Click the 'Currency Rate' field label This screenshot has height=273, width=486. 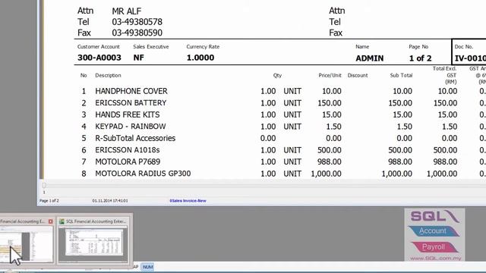coord(203,47)
